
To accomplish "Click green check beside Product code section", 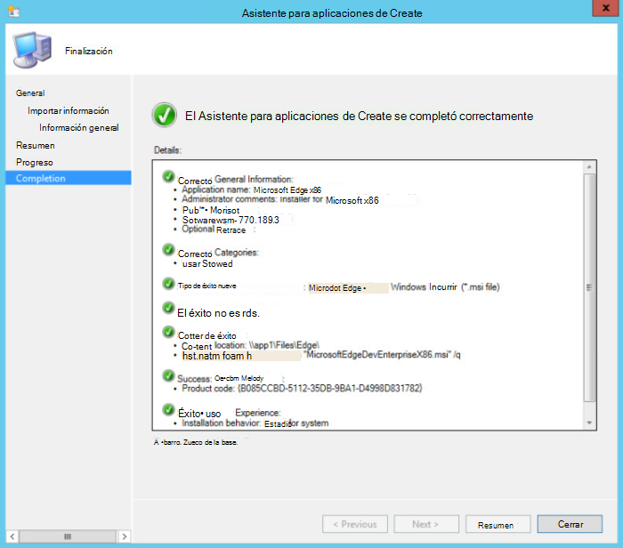I will pyautogui.click(x=168, y=375).
